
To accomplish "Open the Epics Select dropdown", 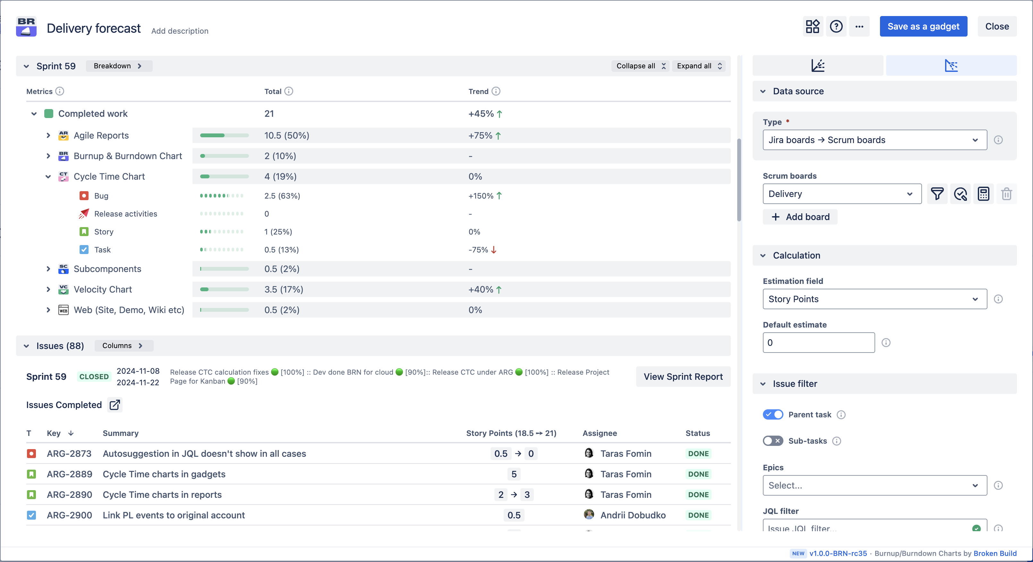I will pos(874,485).
